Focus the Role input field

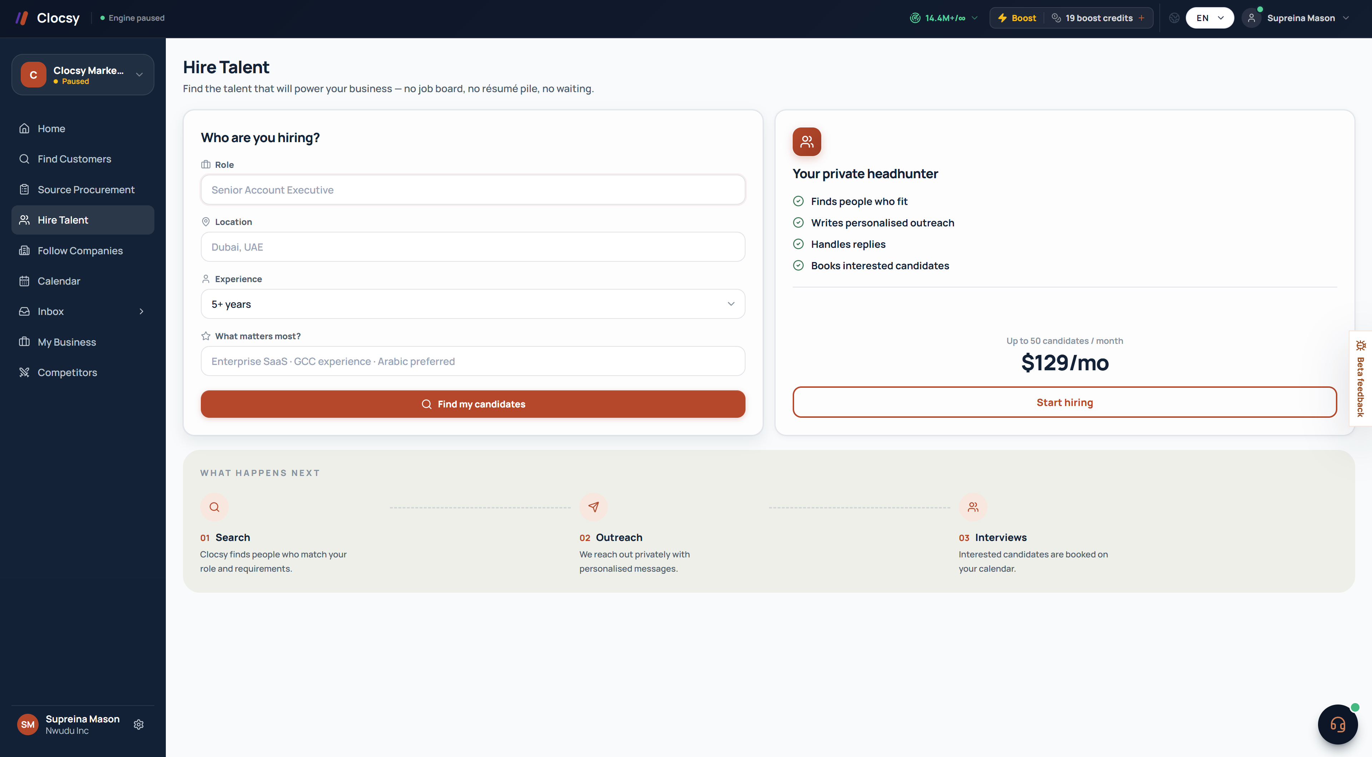(473, 190)
